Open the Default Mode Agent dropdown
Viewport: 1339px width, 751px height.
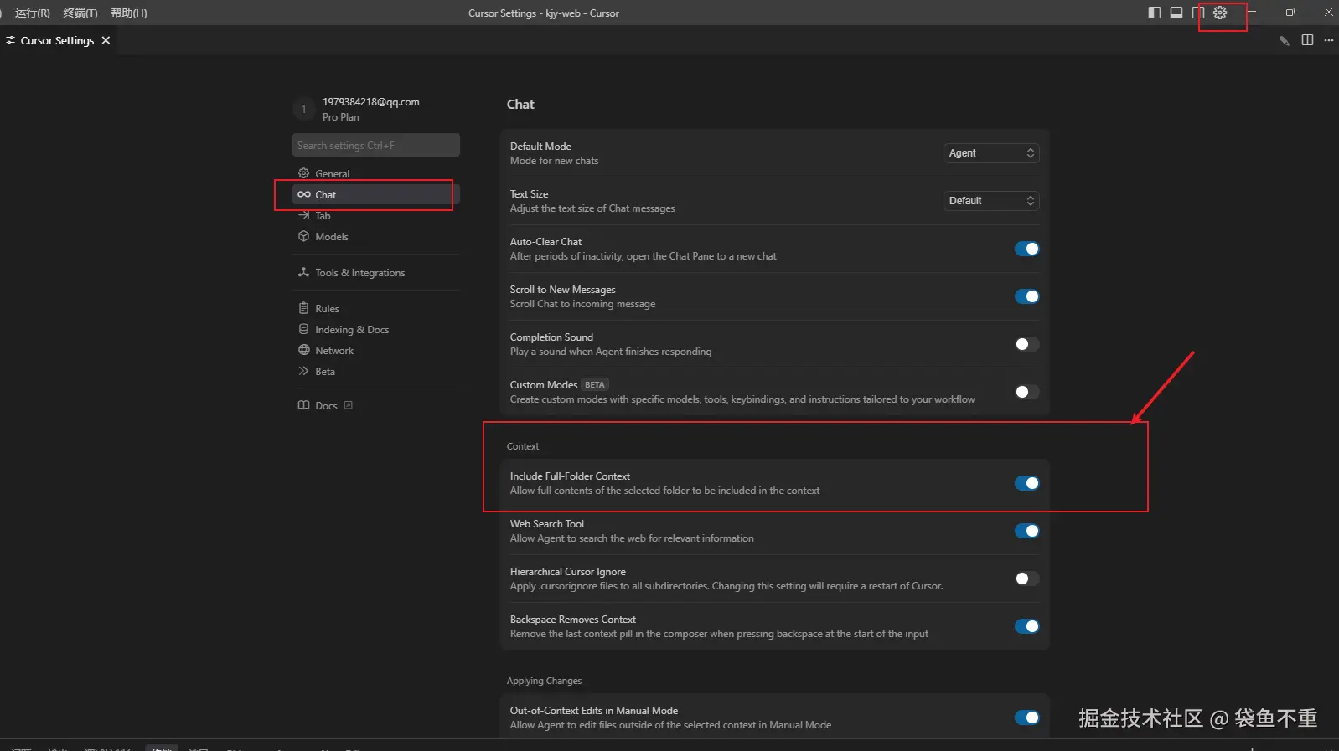991,153
